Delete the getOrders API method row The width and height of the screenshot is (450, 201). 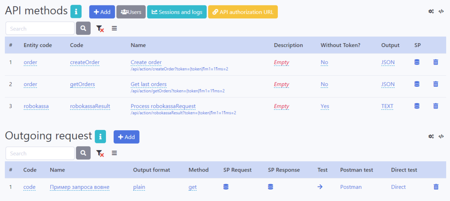pos(435,84)
